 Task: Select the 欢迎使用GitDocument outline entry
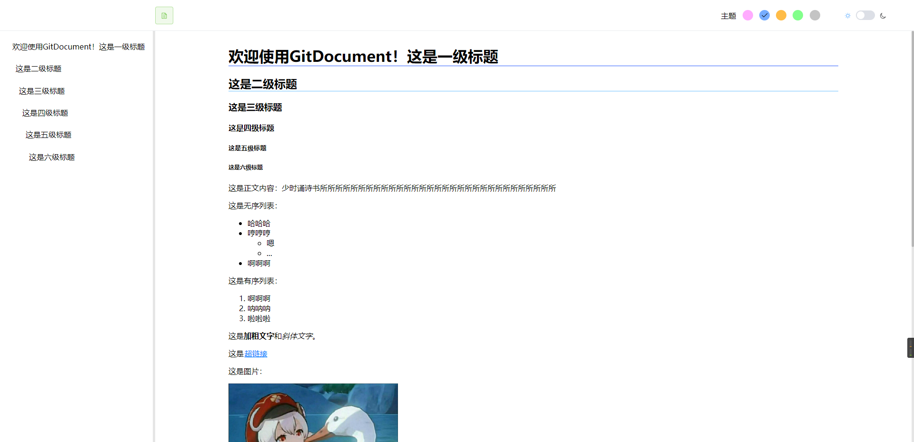click(79, 47)
